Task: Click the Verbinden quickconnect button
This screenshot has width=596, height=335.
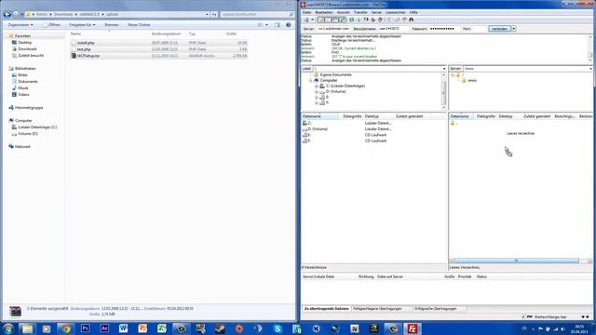Action: tap(499, 29)
